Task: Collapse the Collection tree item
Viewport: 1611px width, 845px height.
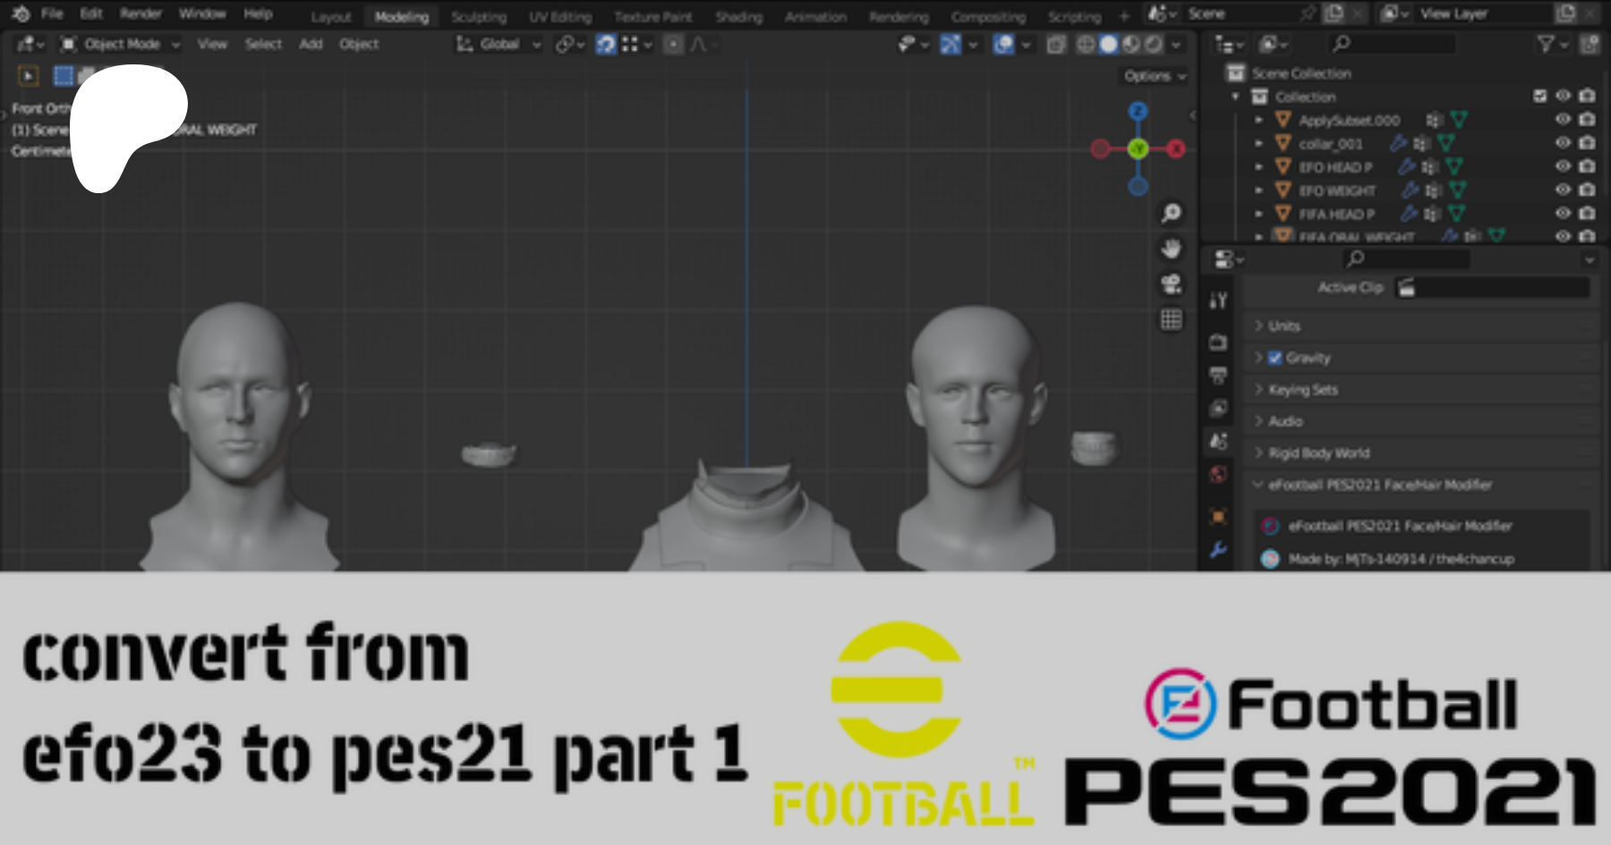Action: 1236,97
